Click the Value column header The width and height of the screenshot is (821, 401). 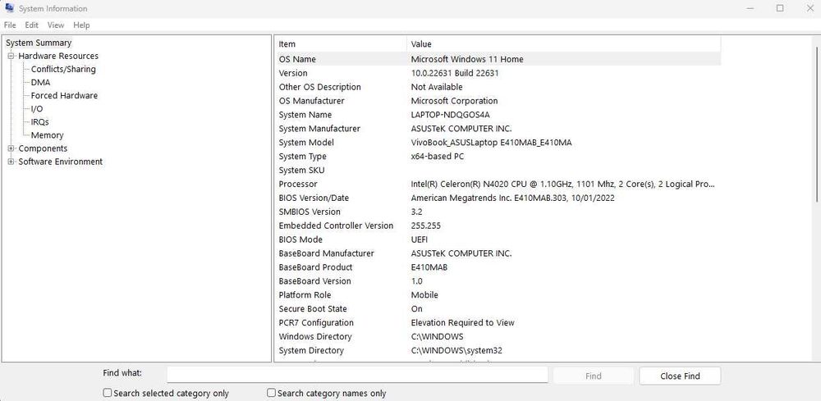pos(564,44)
